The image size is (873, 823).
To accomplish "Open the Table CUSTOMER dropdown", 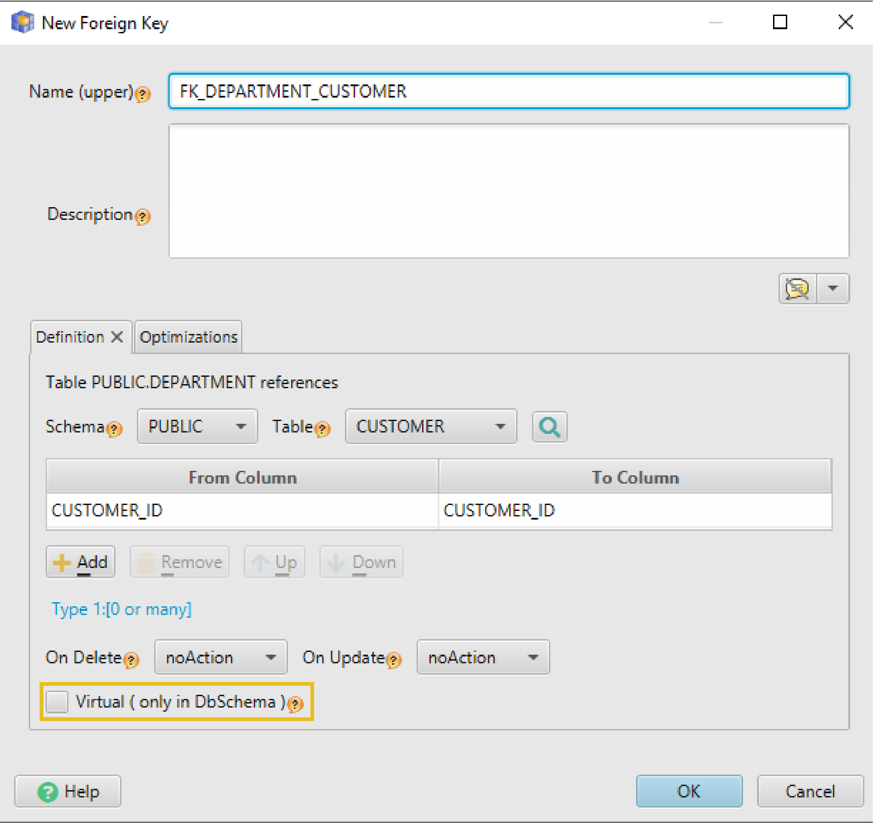I will tap(430, 427).
